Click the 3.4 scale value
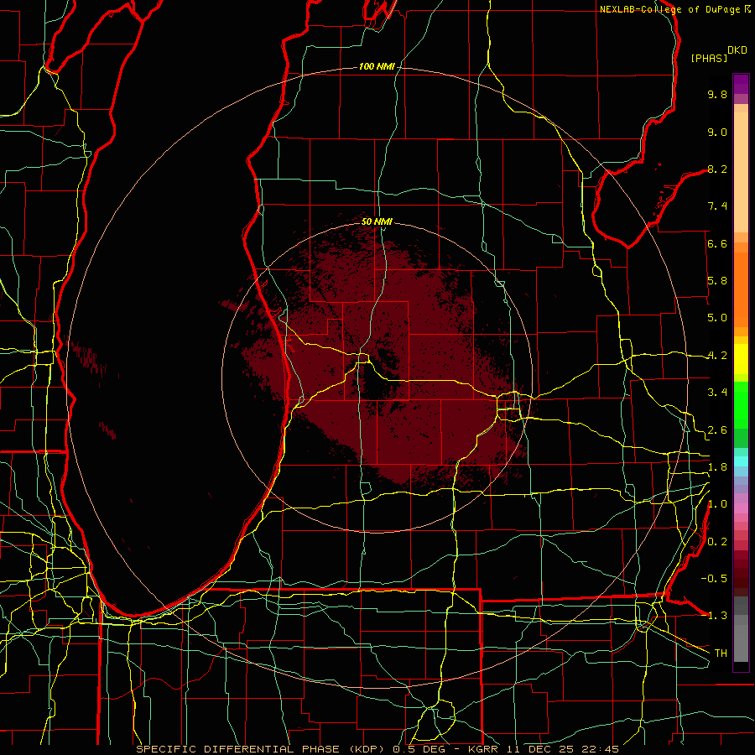 717,393
